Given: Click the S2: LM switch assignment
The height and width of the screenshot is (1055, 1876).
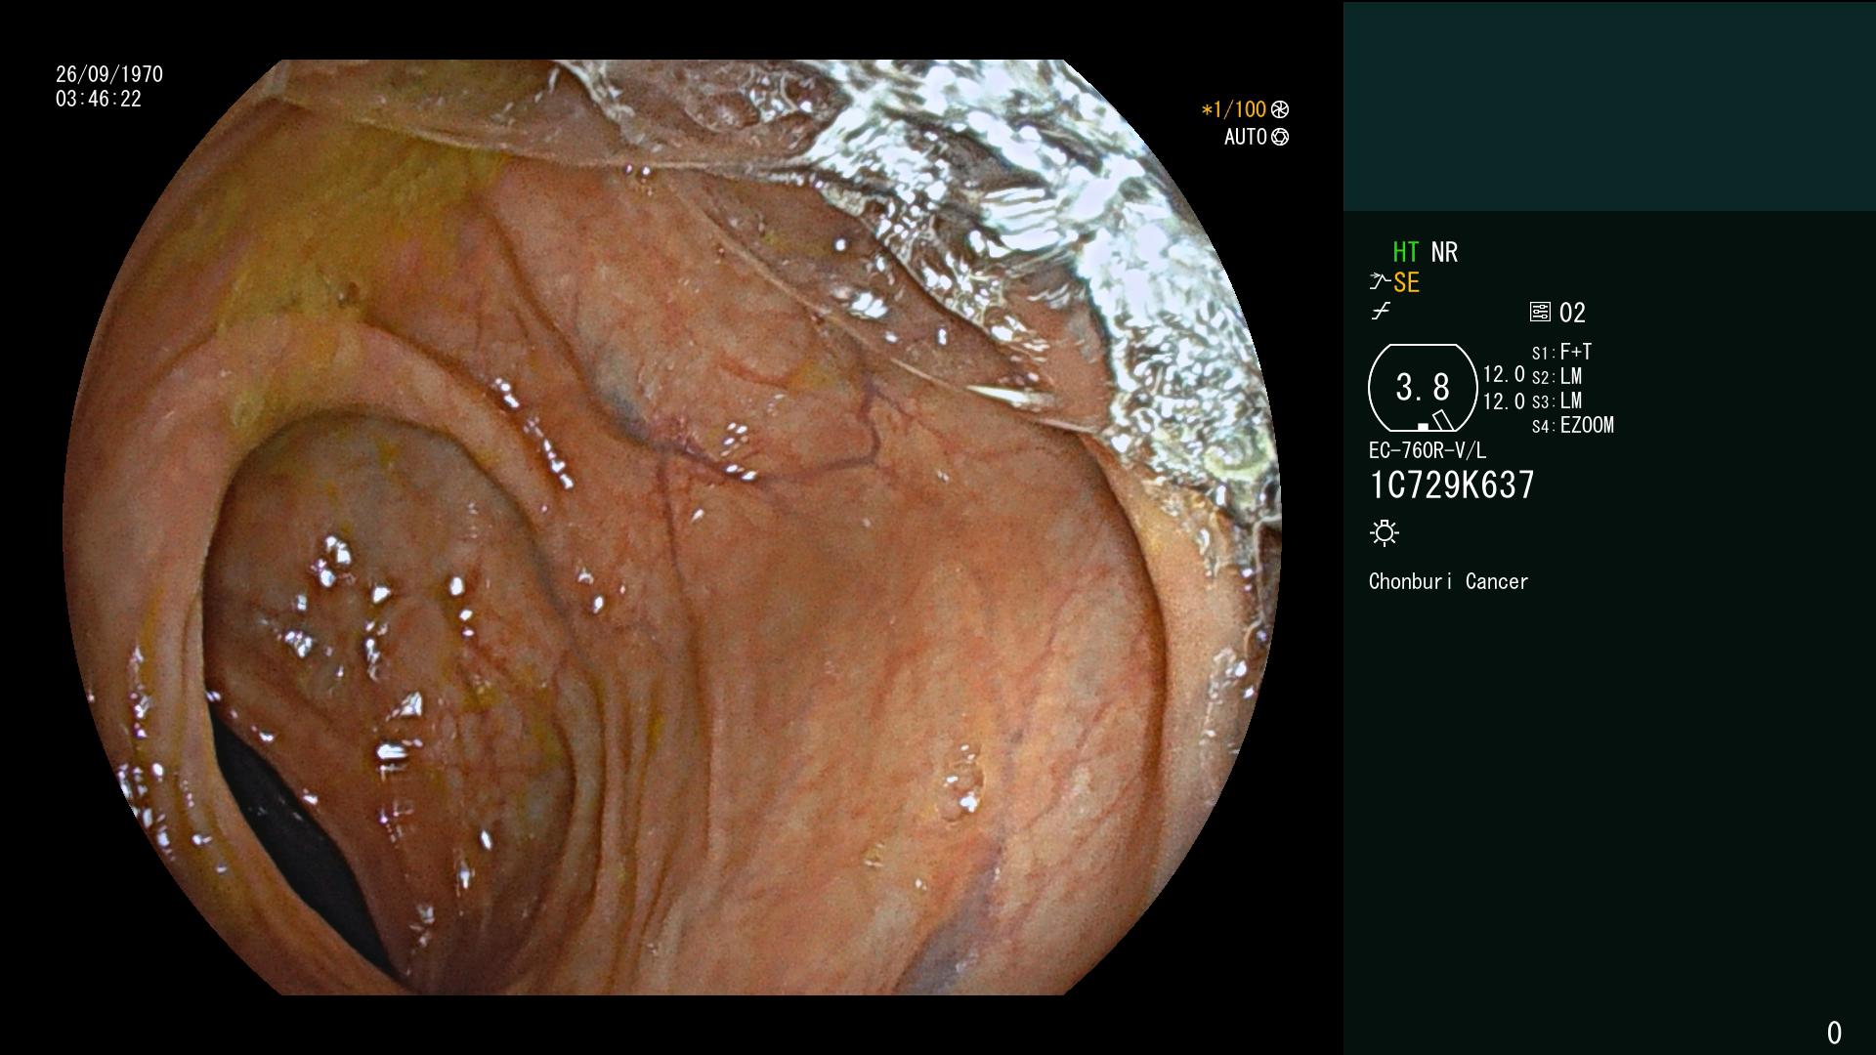Looking at the screenshot, I should (x=1556, y=376).
